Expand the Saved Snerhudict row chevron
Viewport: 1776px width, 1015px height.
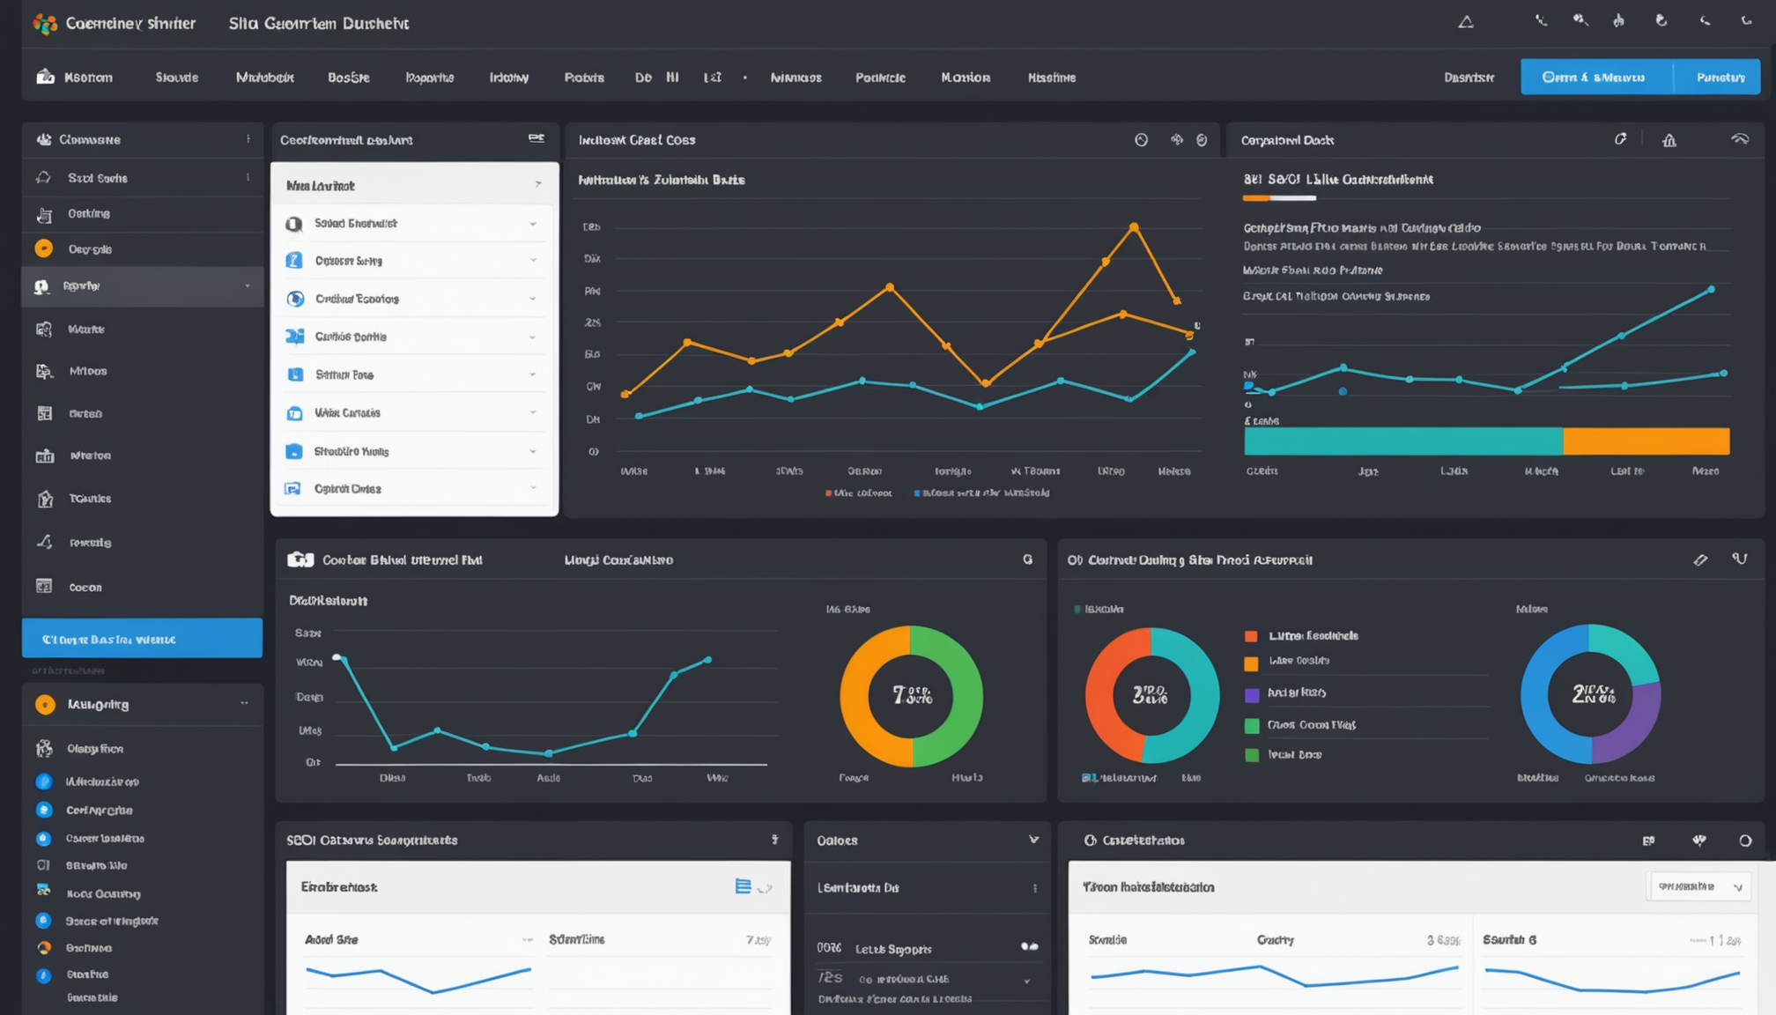click(533, 224)
